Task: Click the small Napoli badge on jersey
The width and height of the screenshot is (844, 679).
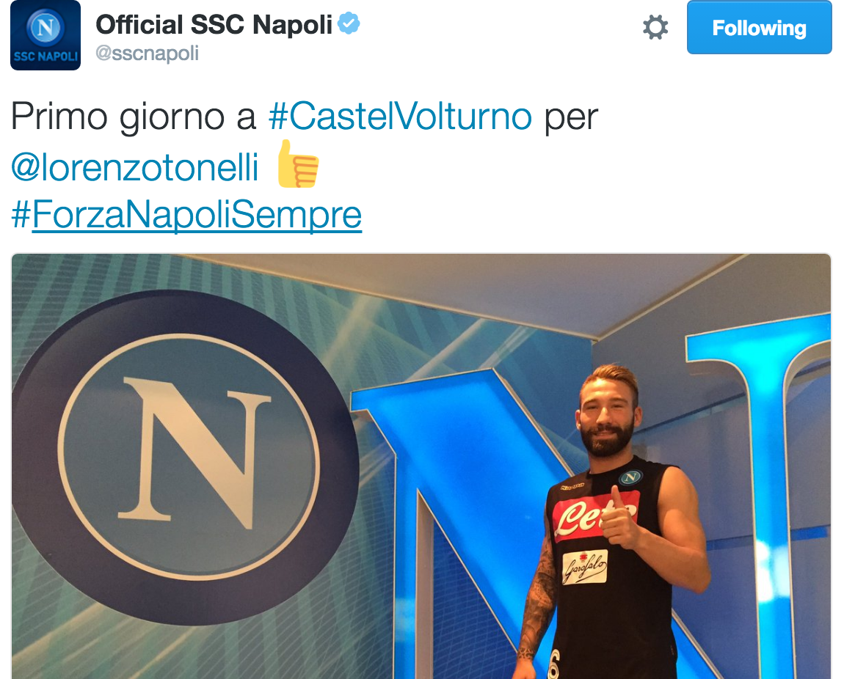Action: coord(631,477)
